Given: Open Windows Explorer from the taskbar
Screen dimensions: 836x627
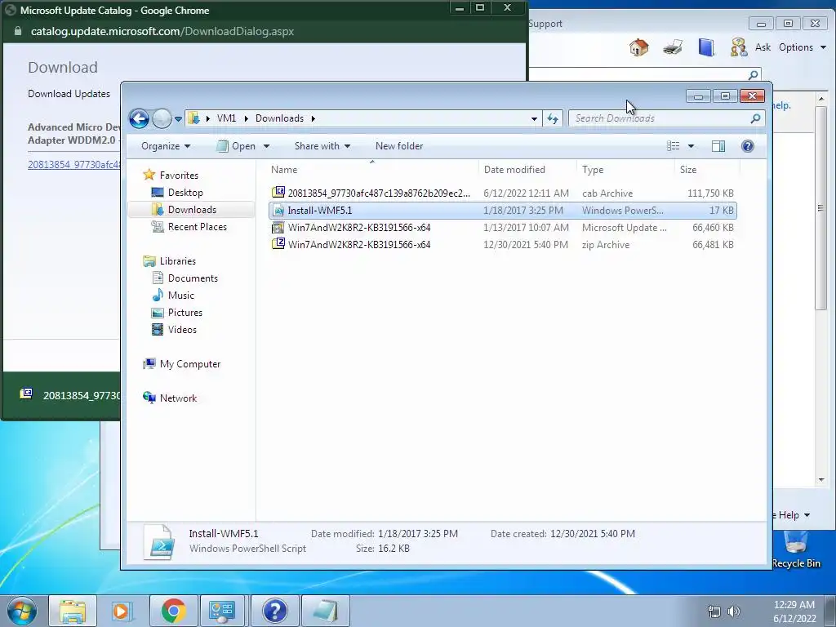Looking at the screenshot, I should click(x=73, y=611).
